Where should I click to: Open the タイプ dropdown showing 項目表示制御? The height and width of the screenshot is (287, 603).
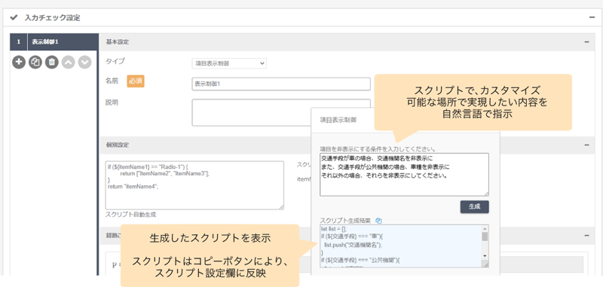click(229, 63)
